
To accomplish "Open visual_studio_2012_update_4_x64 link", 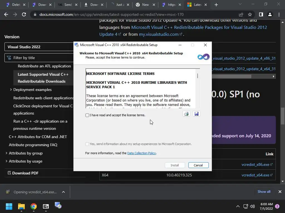I will pos(244,69).
